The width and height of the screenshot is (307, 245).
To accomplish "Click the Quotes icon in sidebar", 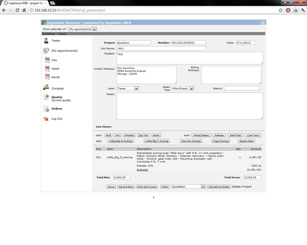I will pos(47,98).
